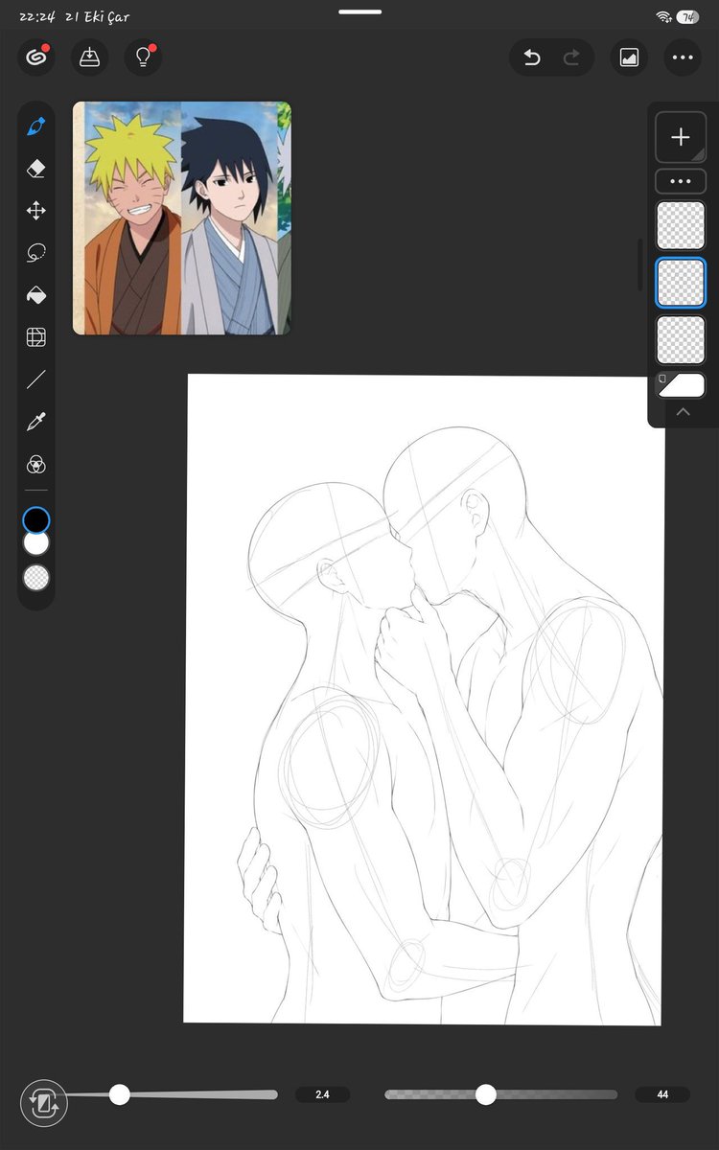The width and height of the screenshot is (719, 1150).
Task: Tap the Wi-Fi status icon
Action: click(663, 17)
